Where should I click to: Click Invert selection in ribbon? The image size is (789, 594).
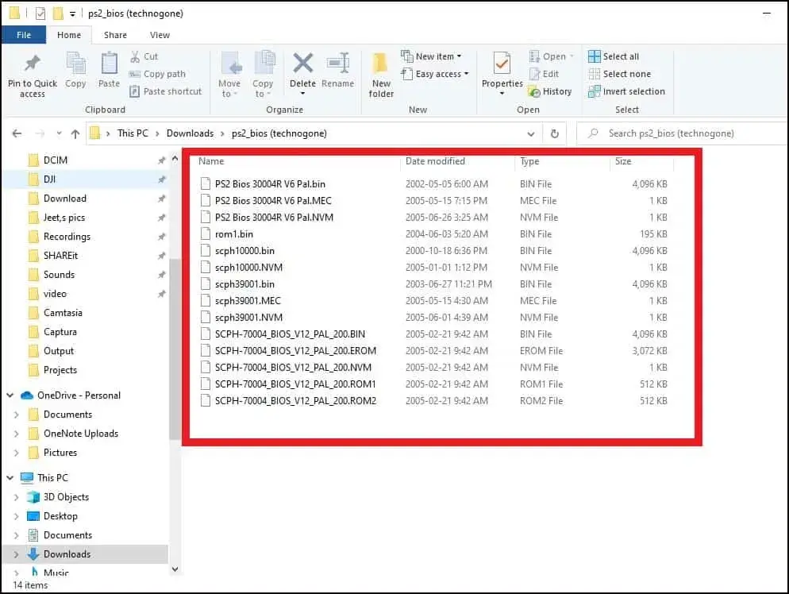pyautogui.click(x=626, y=91)
